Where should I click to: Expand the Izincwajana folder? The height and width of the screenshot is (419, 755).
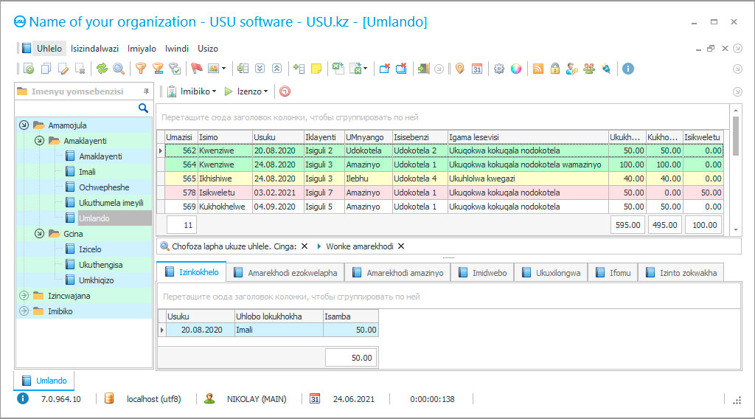[x=24, y=296]
